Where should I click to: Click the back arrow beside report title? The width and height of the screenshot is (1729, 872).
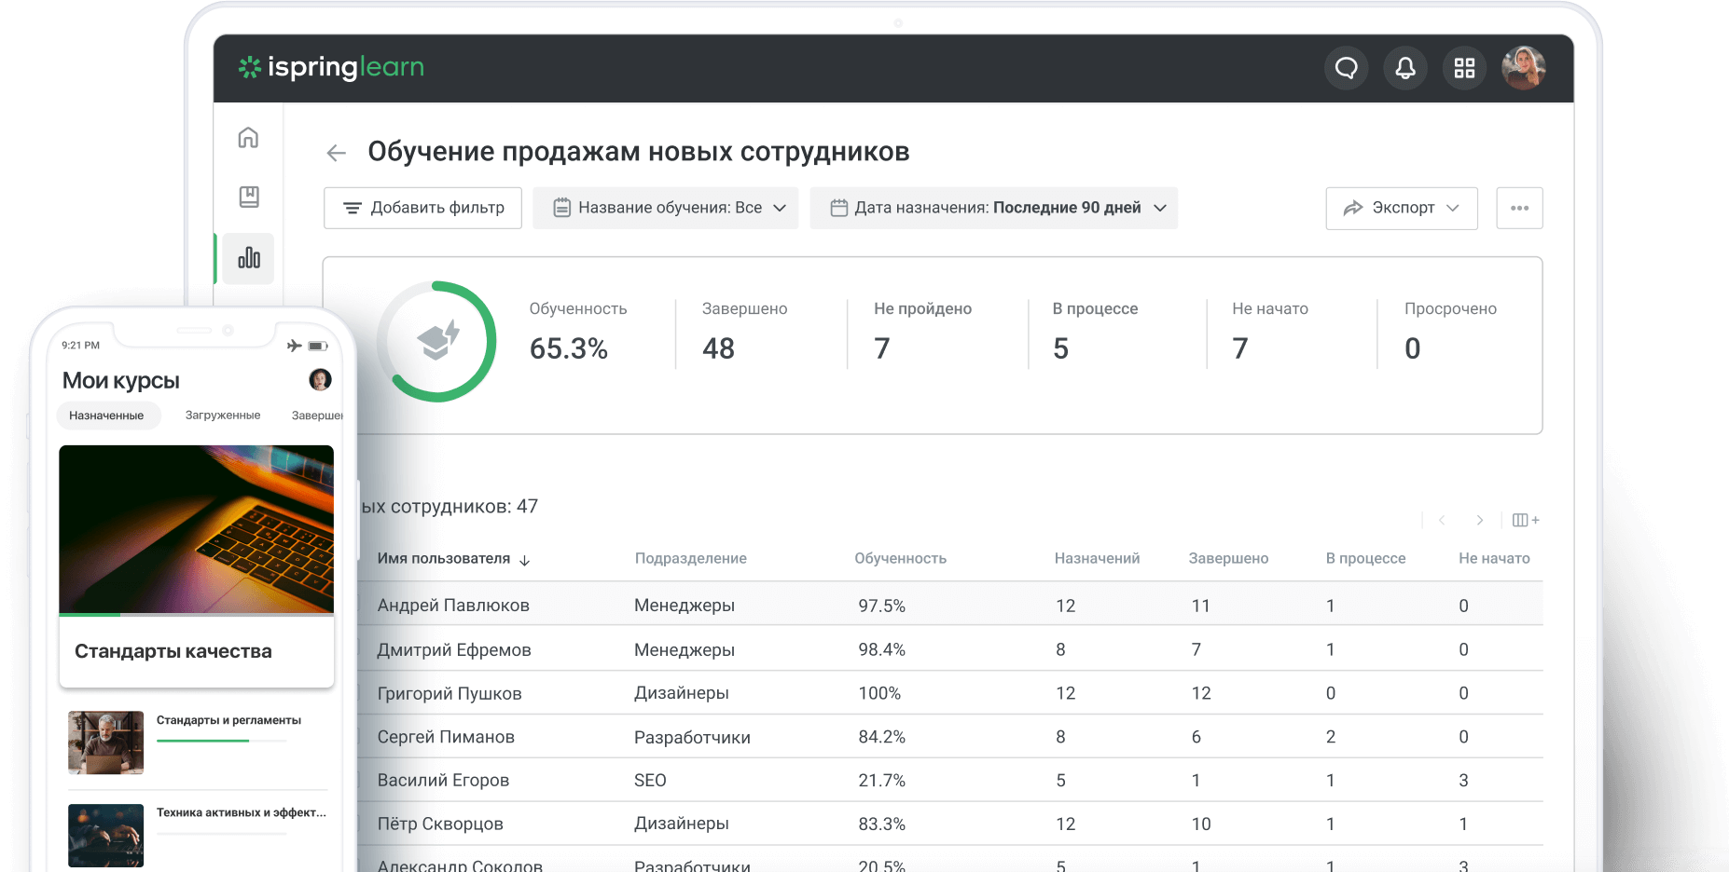point(337,153)
